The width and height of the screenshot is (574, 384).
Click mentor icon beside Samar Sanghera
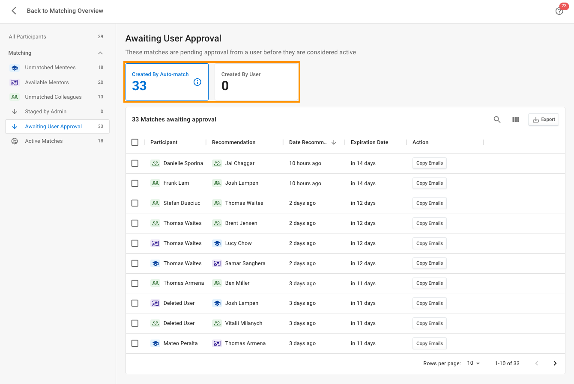click(x=217, y=263)
